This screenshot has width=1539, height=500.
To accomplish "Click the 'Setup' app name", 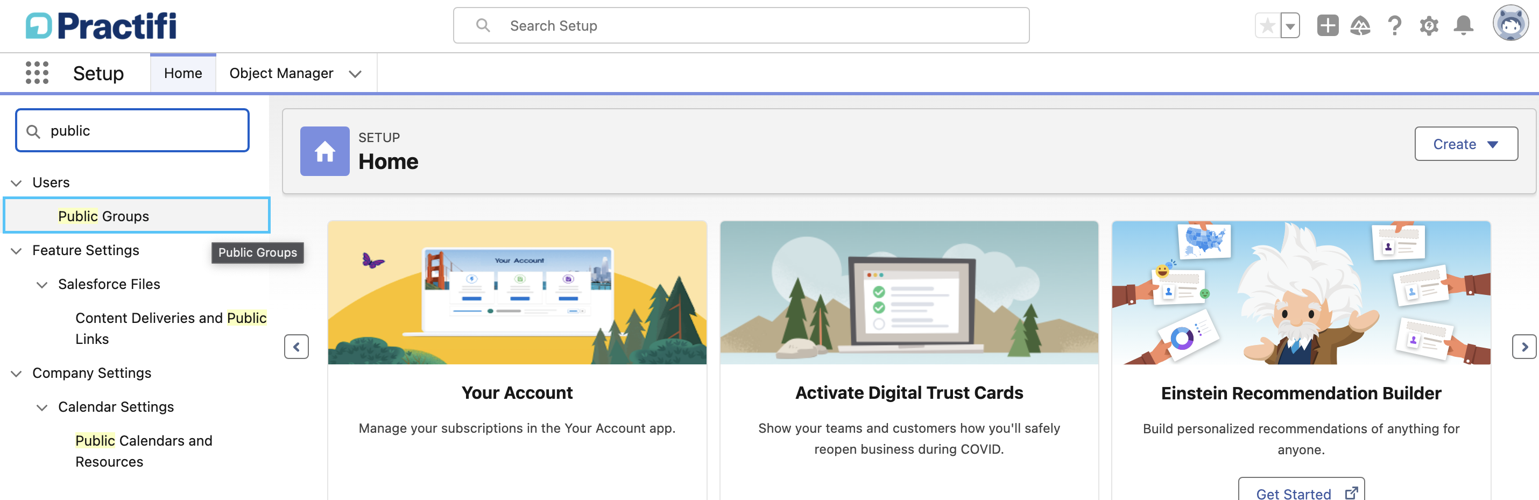I will (98, 74).
